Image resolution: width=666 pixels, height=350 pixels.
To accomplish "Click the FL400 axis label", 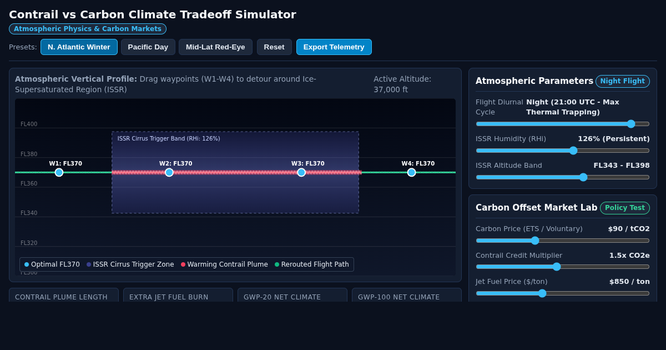I will coord(29,124).
